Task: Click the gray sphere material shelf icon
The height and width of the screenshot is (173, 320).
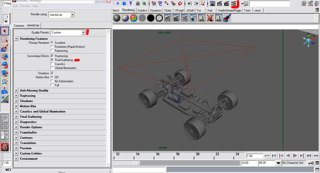Action: pos(117,18)
